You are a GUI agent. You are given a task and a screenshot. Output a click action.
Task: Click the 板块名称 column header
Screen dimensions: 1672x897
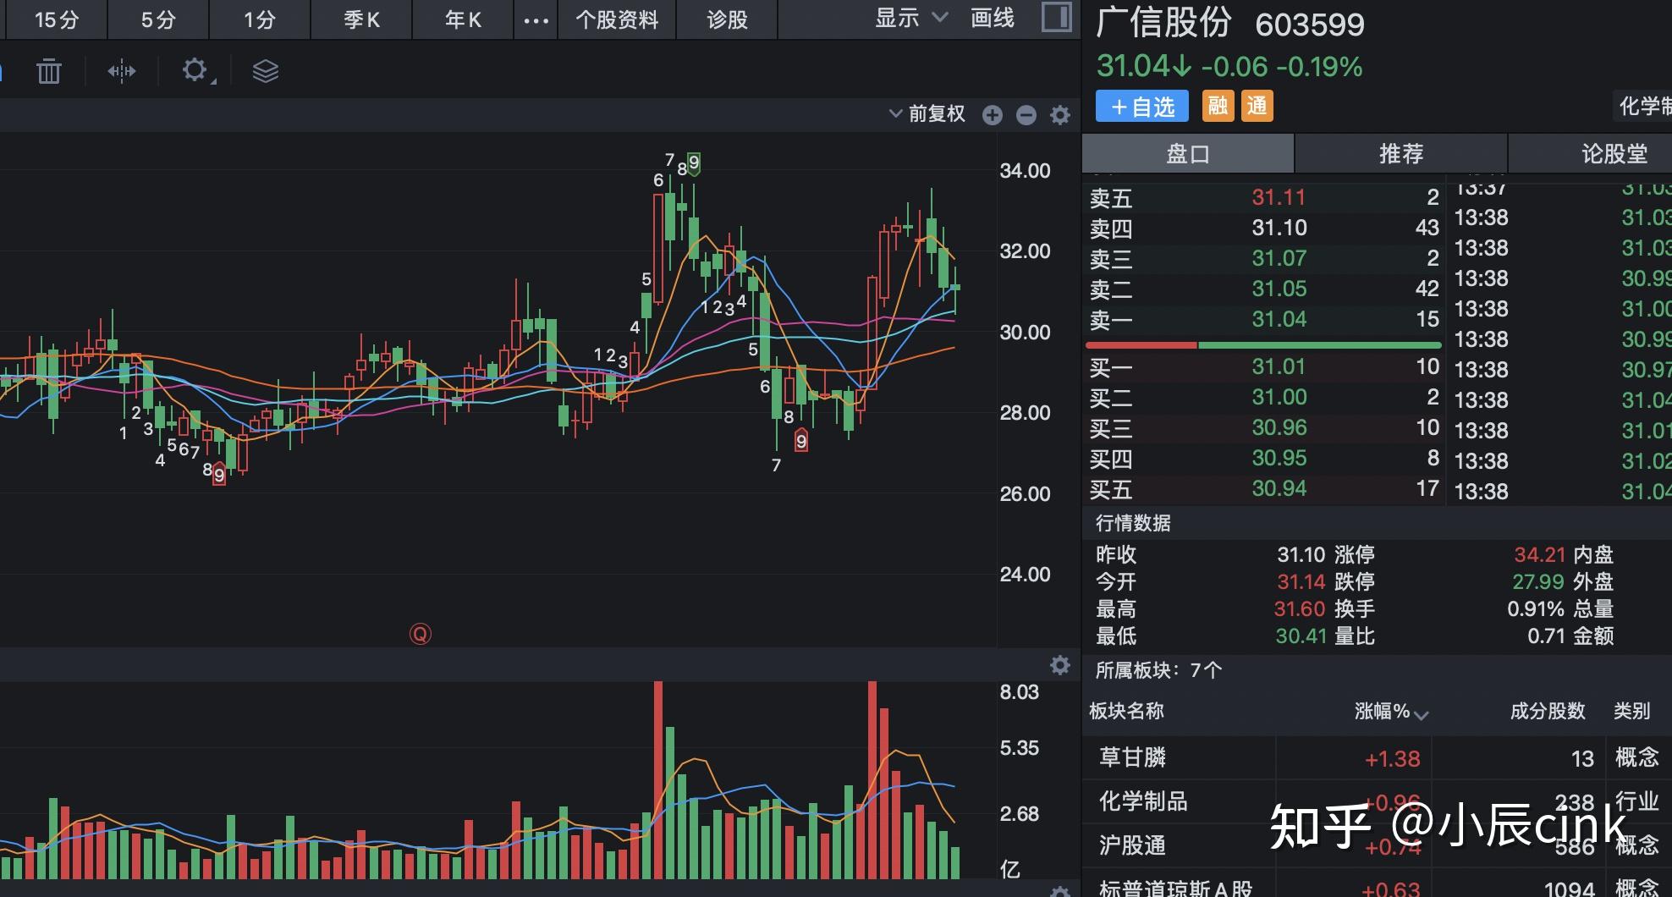point(1126,711)
